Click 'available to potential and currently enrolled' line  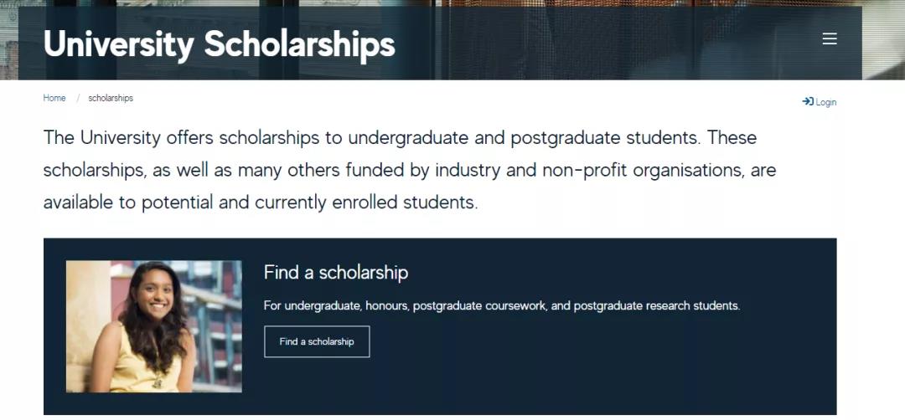[260, 202]
